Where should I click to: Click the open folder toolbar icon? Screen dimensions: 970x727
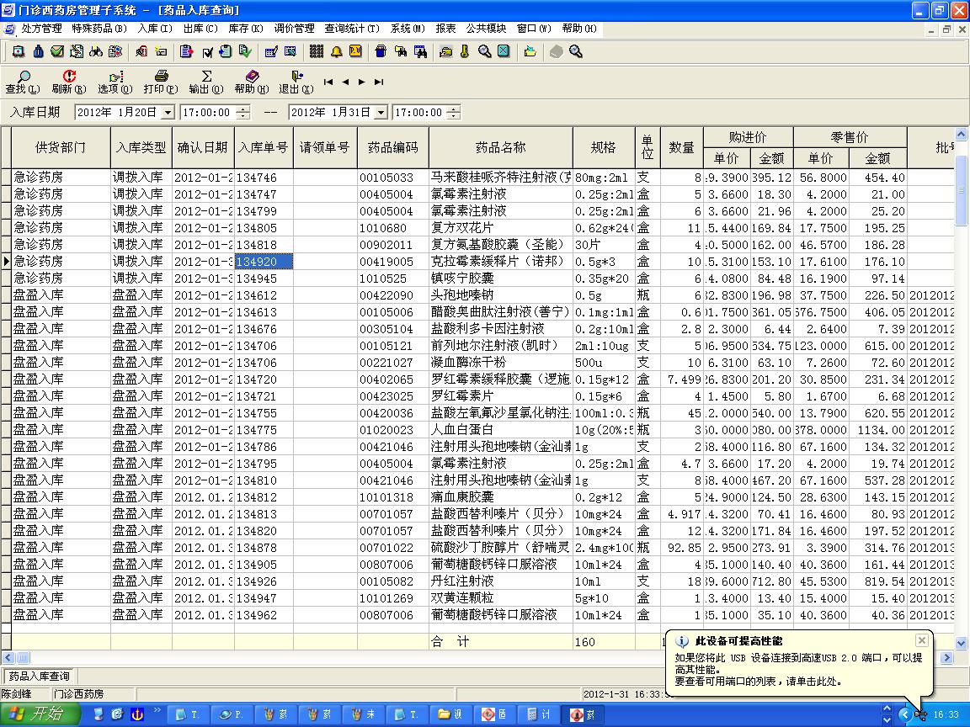pyautogui.click(x=530, y=51)
